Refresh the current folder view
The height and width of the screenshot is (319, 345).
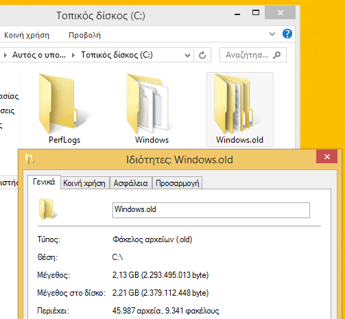click(202, 55)
